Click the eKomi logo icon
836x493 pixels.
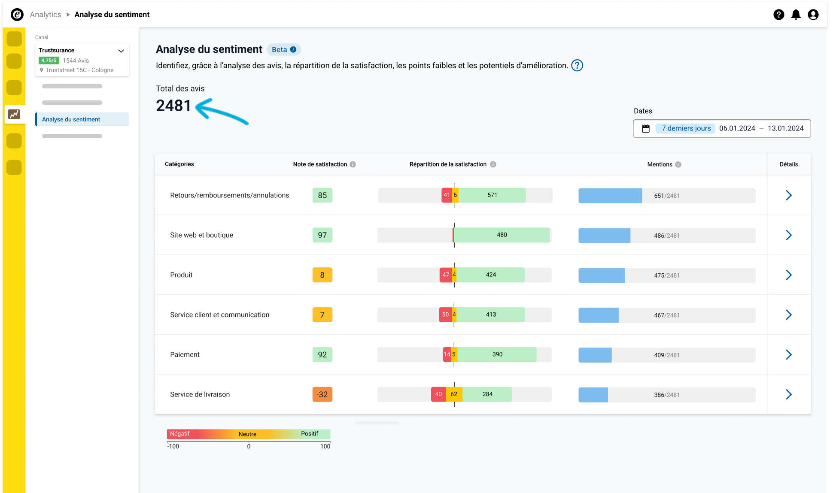pos(17,15)
